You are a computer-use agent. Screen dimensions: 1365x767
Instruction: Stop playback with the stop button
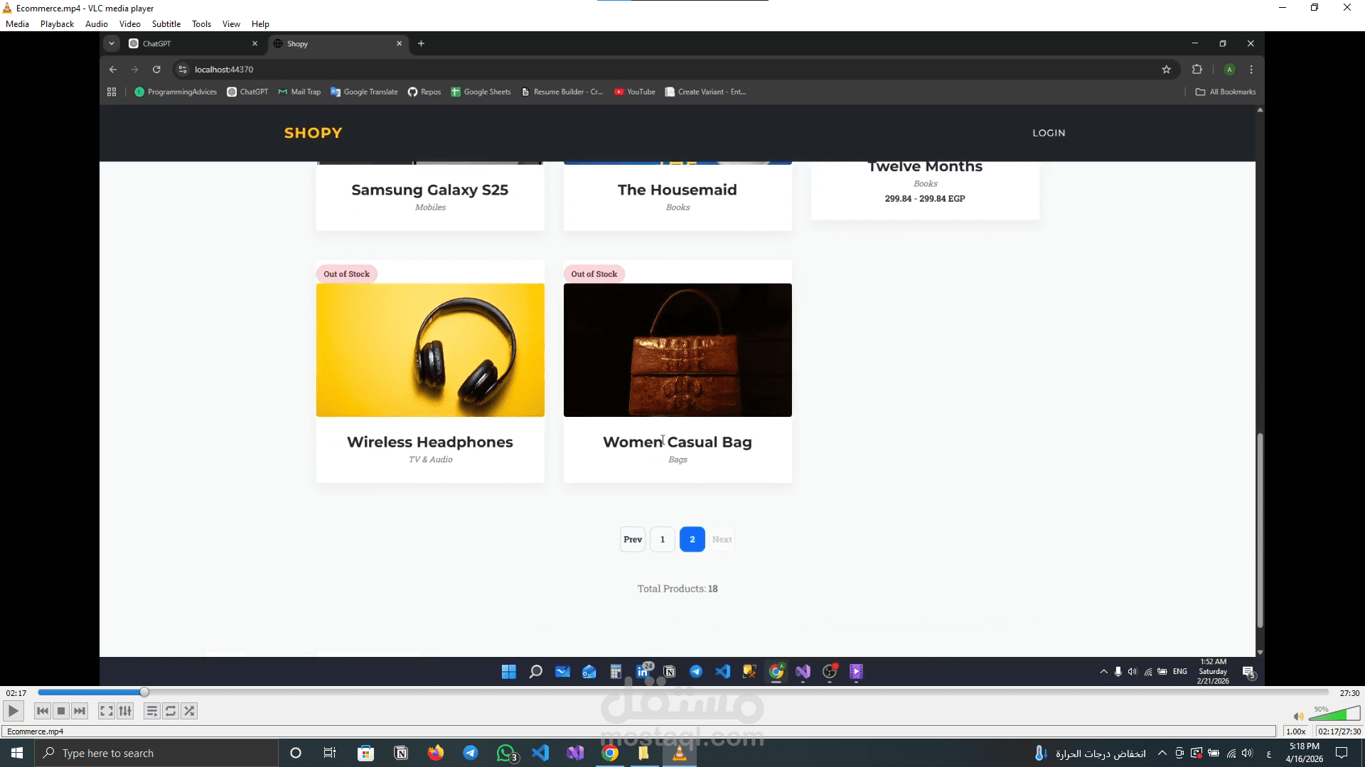(x=61, y=711)
